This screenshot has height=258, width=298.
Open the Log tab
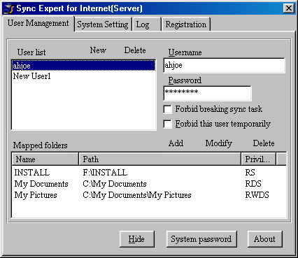(146, 24)
